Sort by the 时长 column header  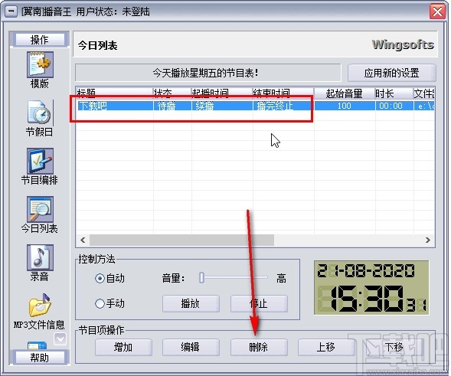(x=394, y=93)
